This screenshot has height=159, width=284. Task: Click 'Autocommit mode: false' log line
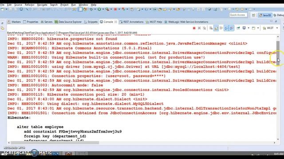[77, 85]
